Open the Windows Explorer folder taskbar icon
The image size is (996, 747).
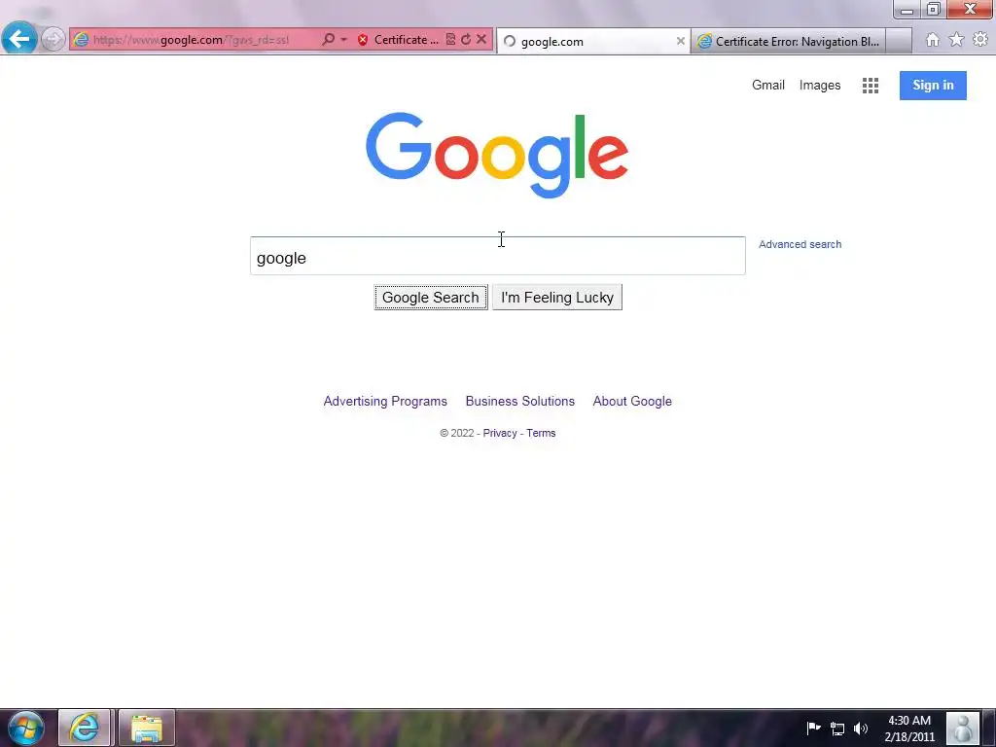pyautogui.click(x=147, y=728)
